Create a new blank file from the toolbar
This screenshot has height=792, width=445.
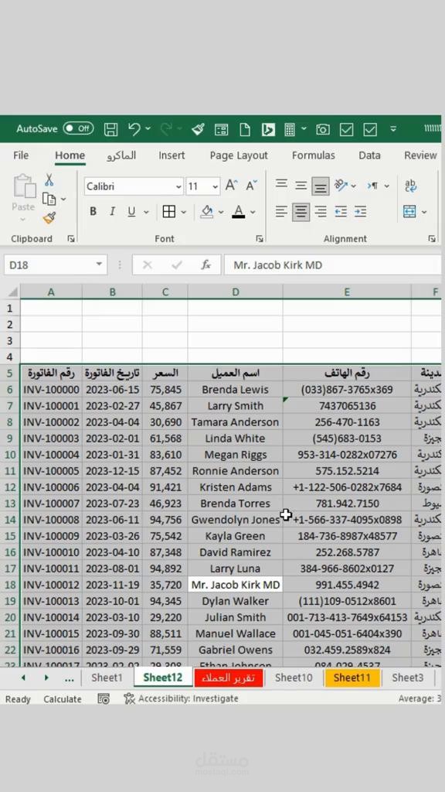(x=245, y=129)
